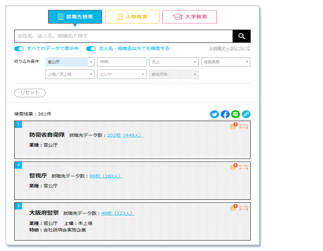Click the 上場：未上場 text

coord(78,223)
